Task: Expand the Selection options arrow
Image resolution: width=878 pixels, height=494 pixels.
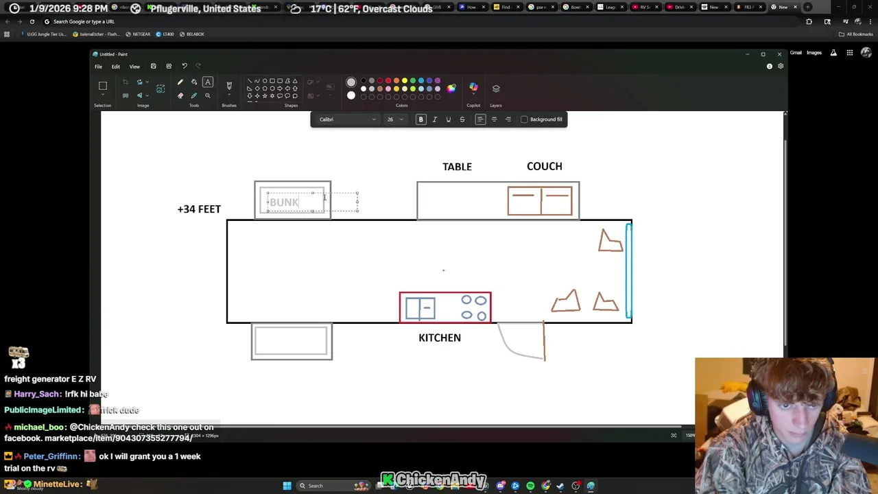Action: pos(103,96)
